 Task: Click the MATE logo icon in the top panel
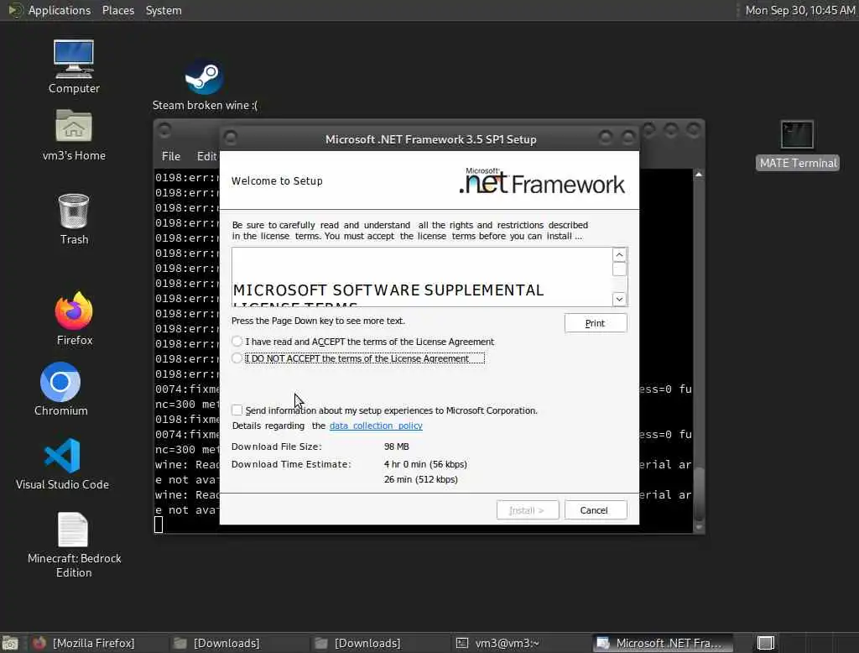pyautogui.click(x=15, y=10)
